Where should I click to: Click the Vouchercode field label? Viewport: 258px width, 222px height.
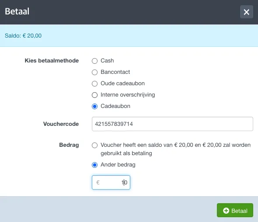[x=61, y=124]
